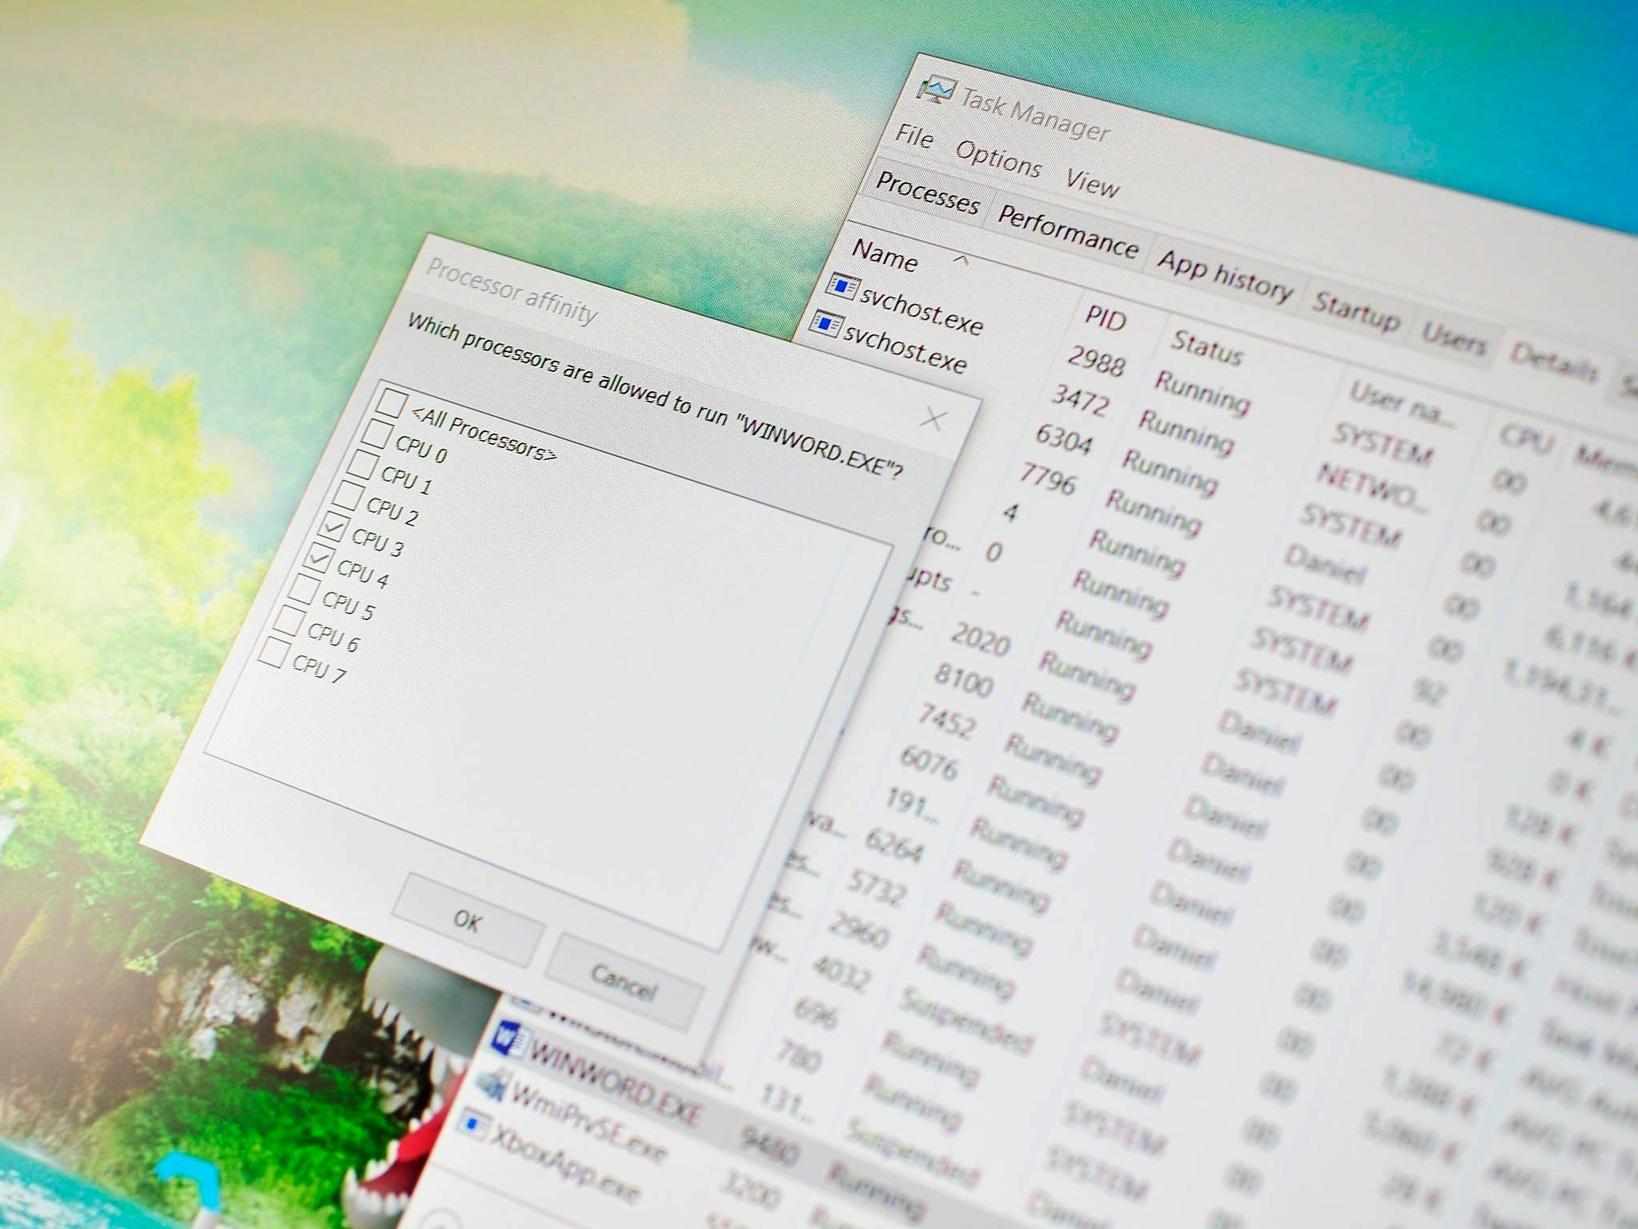Close the Processor affinity dialog
Image resolution: width=1638 pixels, height=1229 pixels.
tap(933, 418)
